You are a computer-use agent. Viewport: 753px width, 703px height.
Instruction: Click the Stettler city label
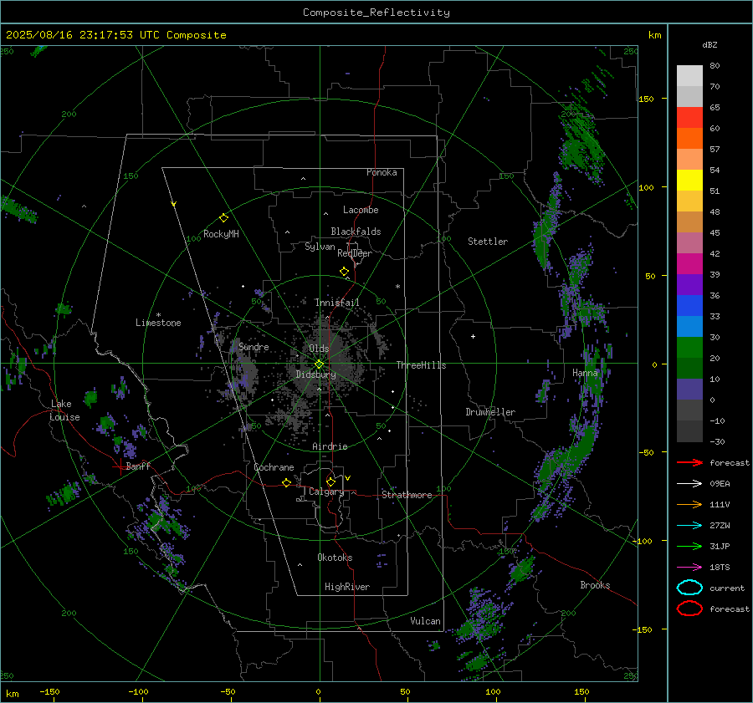click(488, 242)
